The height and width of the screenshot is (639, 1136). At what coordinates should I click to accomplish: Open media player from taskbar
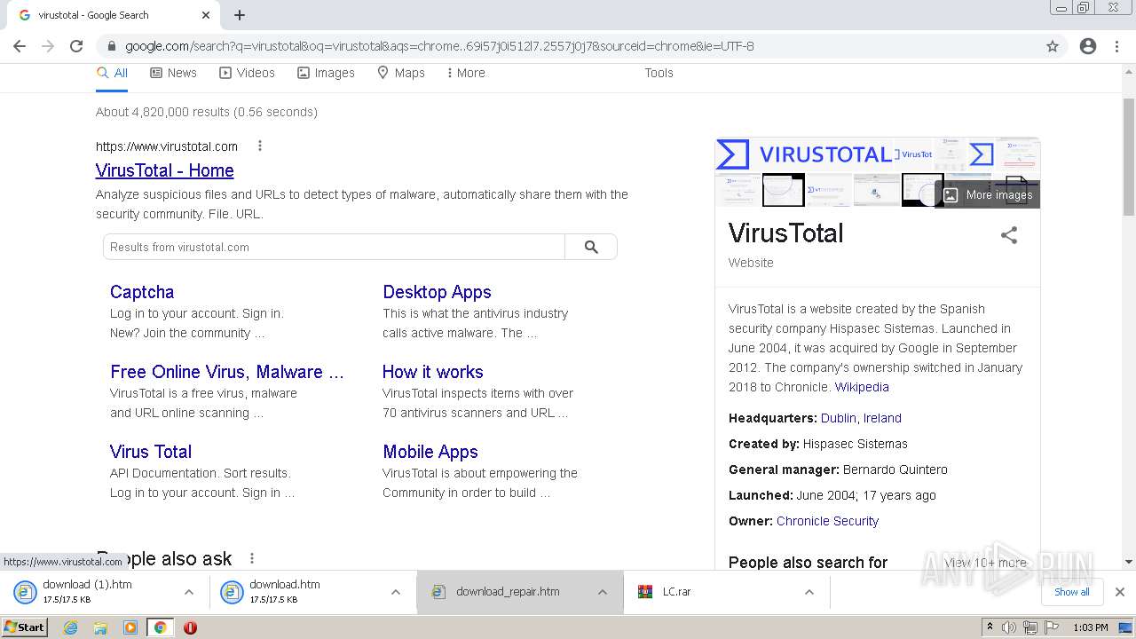(130, 627)
